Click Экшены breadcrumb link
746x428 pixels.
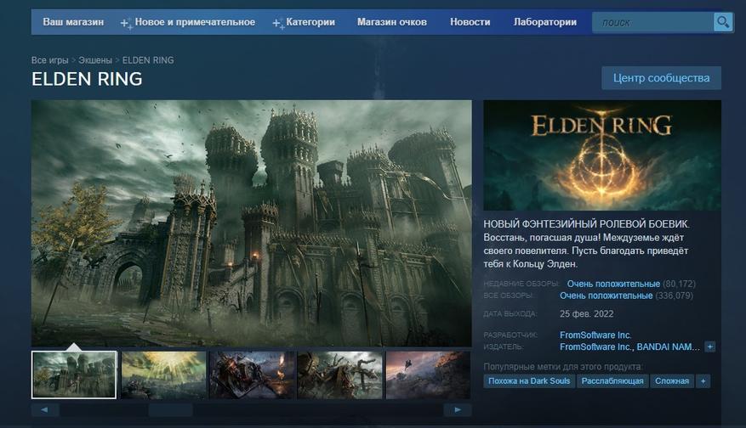[95, 60]
